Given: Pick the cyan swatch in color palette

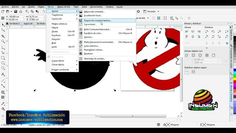Looking at the screenshot, I should pyautogui.click(x=235, y=73).
